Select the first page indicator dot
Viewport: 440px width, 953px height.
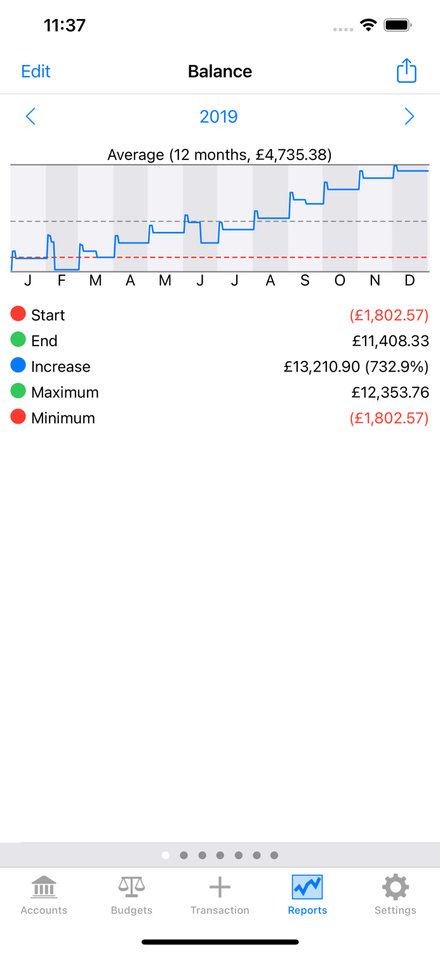pyautogui.click(x=165, y=855)
